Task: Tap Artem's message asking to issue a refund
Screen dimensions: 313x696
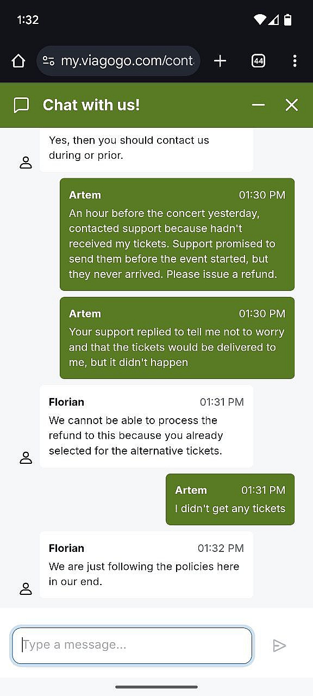Action: (x=177, y=234)
